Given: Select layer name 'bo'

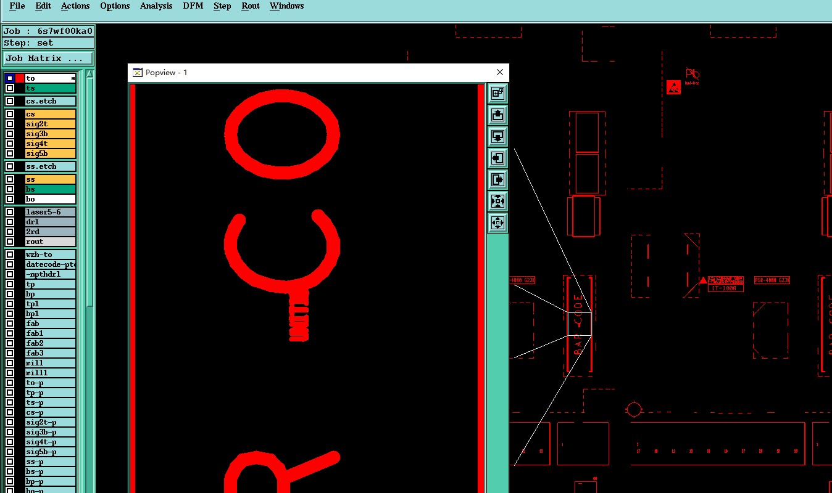Looking at the screenshot, I should 50,199.
